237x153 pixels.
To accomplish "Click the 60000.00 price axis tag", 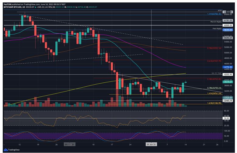I will [x=228, y=25].
